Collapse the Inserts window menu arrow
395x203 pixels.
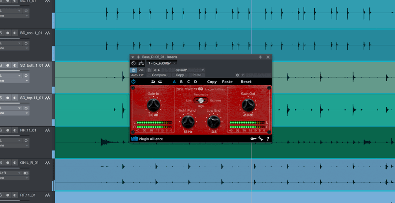[x=133, y=57]
